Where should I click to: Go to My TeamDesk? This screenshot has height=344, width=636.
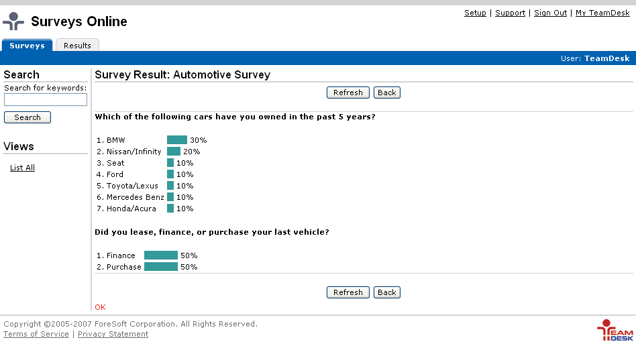(602, 13)
